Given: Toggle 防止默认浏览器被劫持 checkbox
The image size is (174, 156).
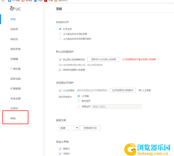Looking at the screenshot, I should pyautogui.click(x=60, y=60).
